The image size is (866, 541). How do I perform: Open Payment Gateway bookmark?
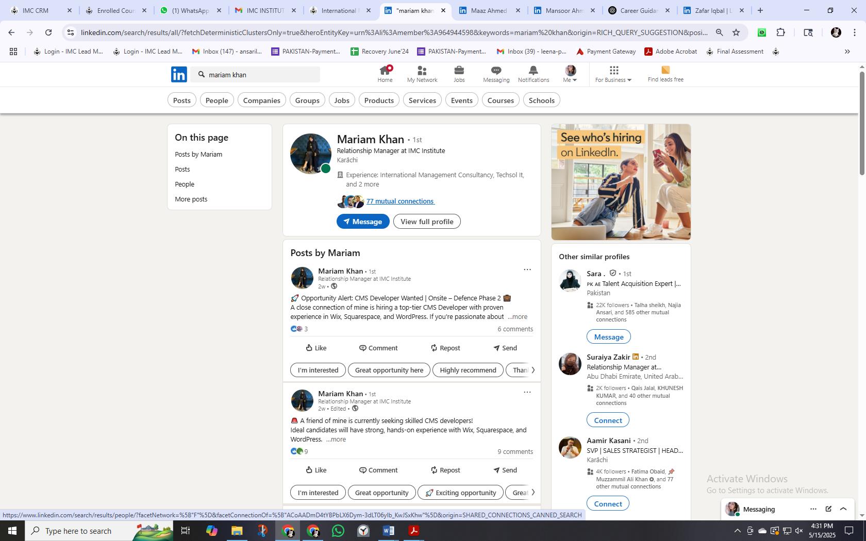click(606, 52)
